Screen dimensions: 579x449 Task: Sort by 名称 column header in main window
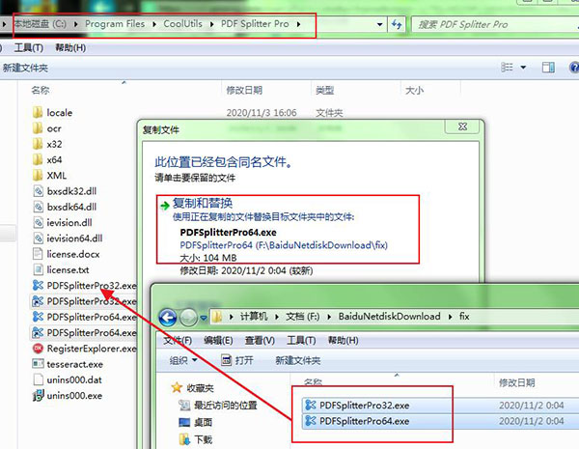point(41,90)
